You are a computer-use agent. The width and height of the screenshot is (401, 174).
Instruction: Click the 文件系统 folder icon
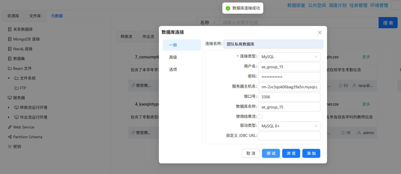[17, 78]
